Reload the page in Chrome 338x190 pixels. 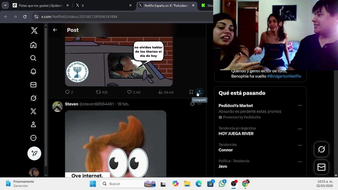pos(25,17)
